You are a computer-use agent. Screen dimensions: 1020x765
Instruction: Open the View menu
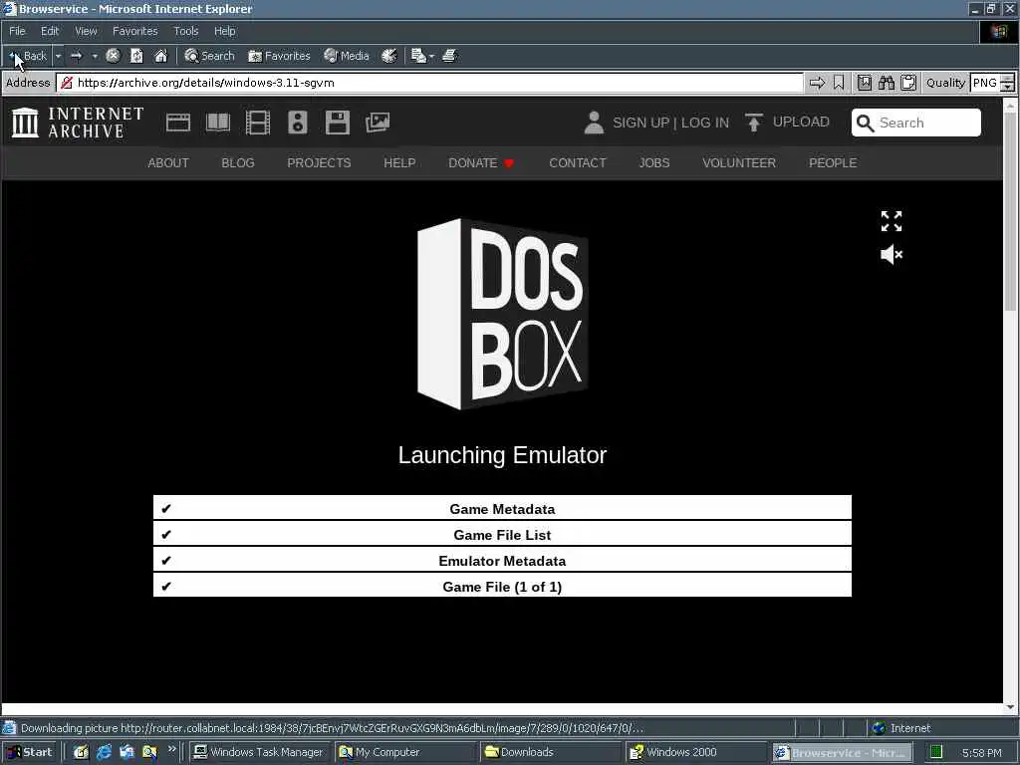pyautogui.click(x=86, y=31)
